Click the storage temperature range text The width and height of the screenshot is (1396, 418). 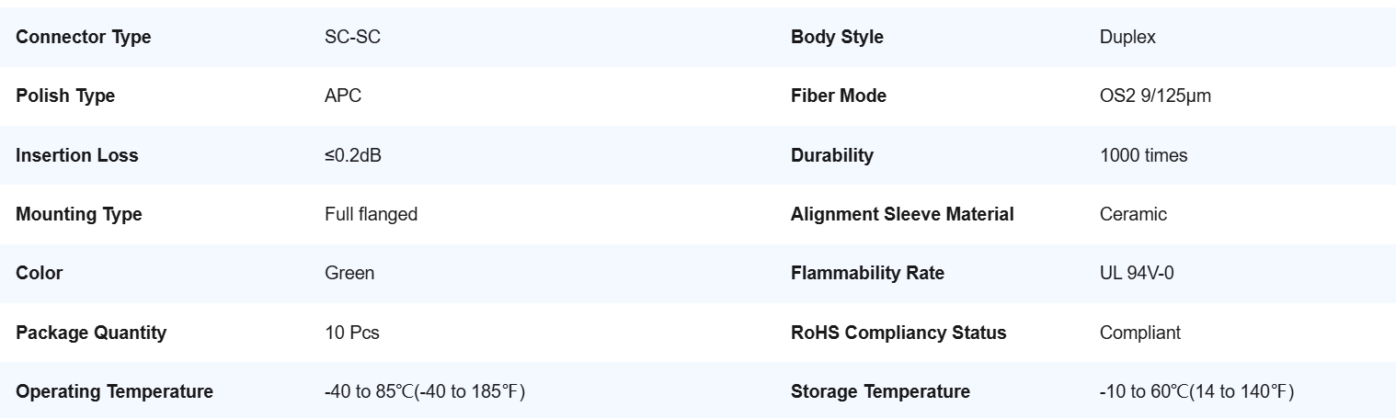click(1196, 391)
